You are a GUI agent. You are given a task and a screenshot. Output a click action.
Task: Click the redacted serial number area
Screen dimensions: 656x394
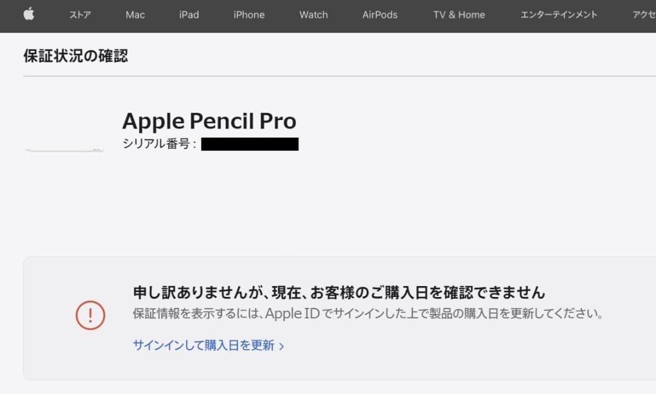pos(249,144)
